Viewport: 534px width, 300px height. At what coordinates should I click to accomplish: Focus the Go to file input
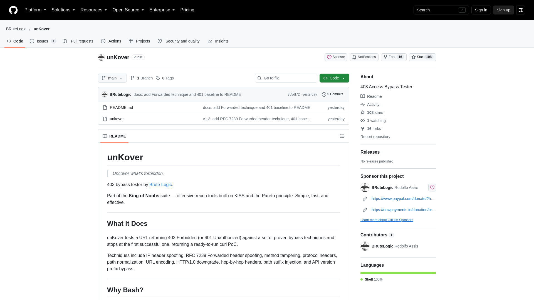pyautogui.click(x=286, y=78)
